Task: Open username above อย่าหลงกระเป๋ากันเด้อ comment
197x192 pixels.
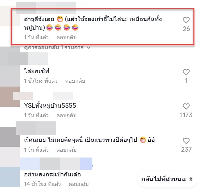Action: (x=56, y=164)
